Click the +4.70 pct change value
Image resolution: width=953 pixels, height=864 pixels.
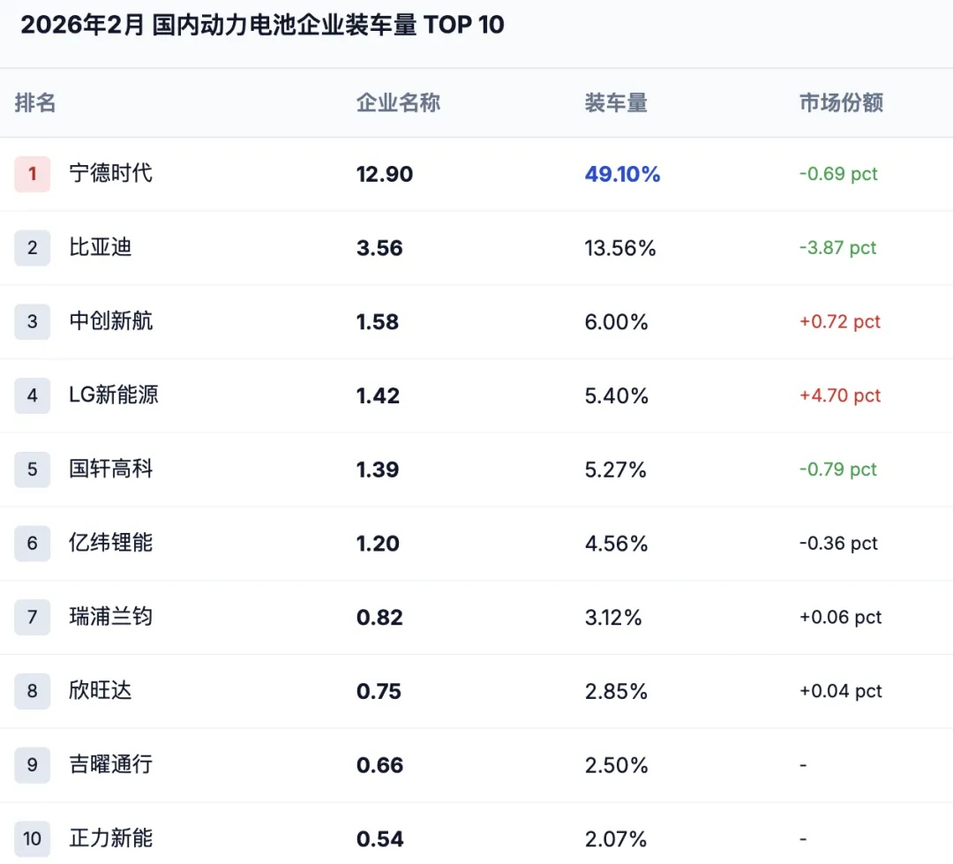(840, 395)
